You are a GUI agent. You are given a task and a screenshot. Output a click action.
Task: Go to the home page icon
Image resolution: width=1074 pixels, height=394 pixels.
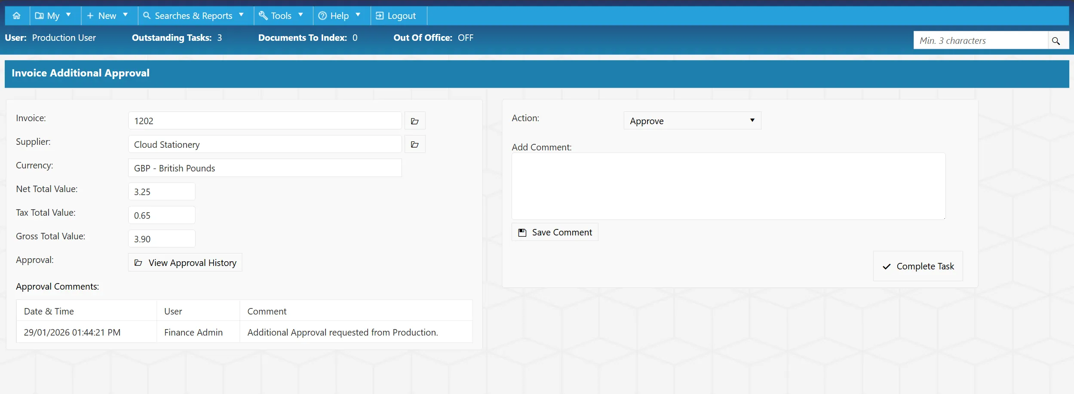coord(17,15)
